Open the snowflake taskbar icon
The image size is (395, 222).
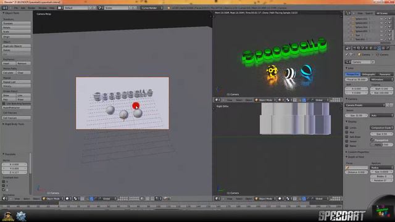(x=21, y=216)
